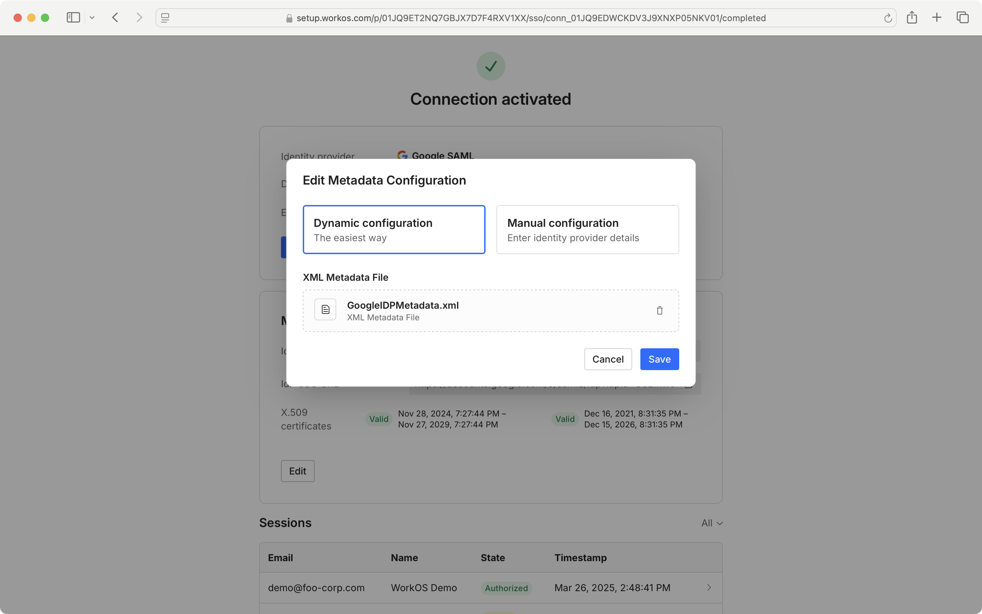Screen dimensions: 982x614
Task: Click the GoogleIDPMetadata.xml file name
Action: pos(403,305)
